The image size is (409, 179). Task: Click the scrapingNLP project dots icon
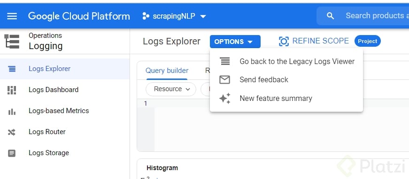(146, 16)
